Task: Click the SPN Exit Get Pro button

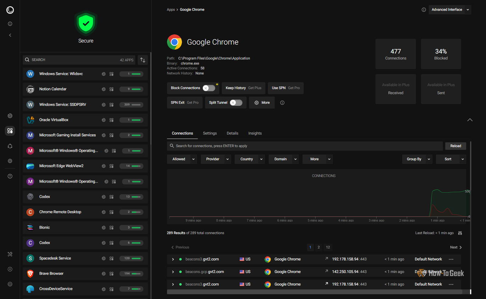Action: pos(185,103)
